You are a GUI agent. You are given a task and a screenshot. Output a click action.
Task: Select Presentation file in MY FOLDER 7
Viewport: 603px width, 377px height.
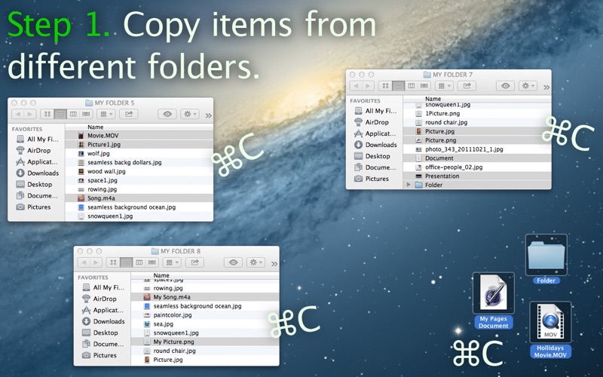click(477, 176)
